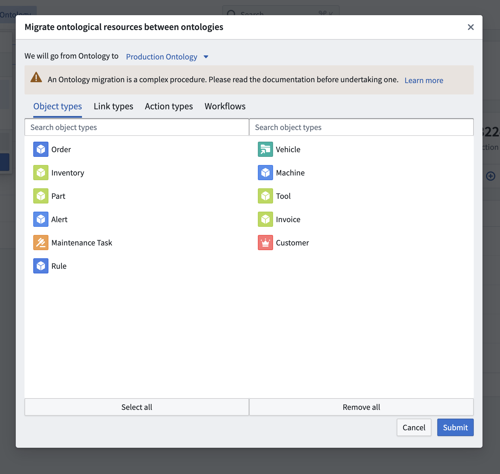Click the Alert blue cube icon
This screenshot has width=500, height=474.
tap(41, 219)
